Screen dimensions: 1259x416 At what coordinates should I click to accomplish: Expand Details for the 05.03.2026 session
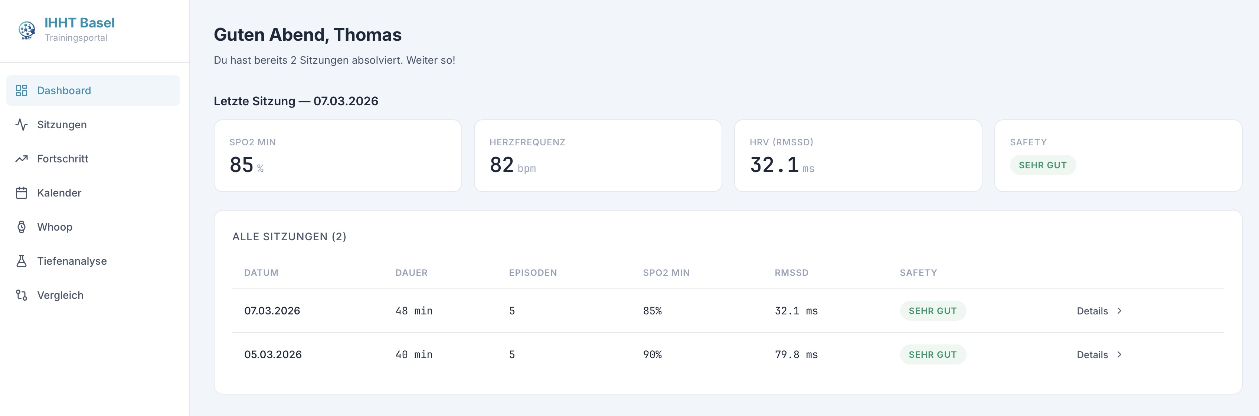tap(1093, 354)
